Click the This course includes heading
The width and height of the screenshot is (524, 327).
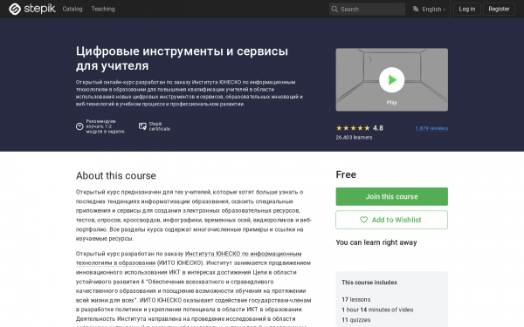click(x=369, y=283)
